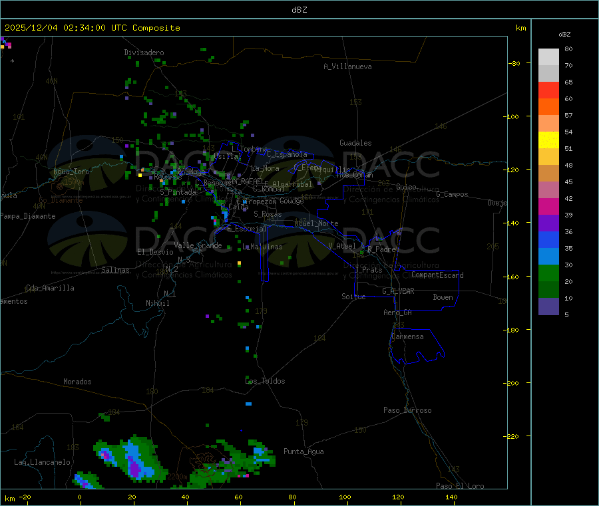Click the 'El_Desvio' map label
599x506 pixels.
coord(155,252)
